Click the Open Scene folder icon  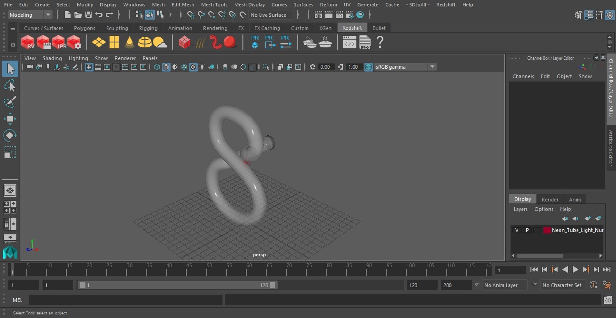point(78,15)
